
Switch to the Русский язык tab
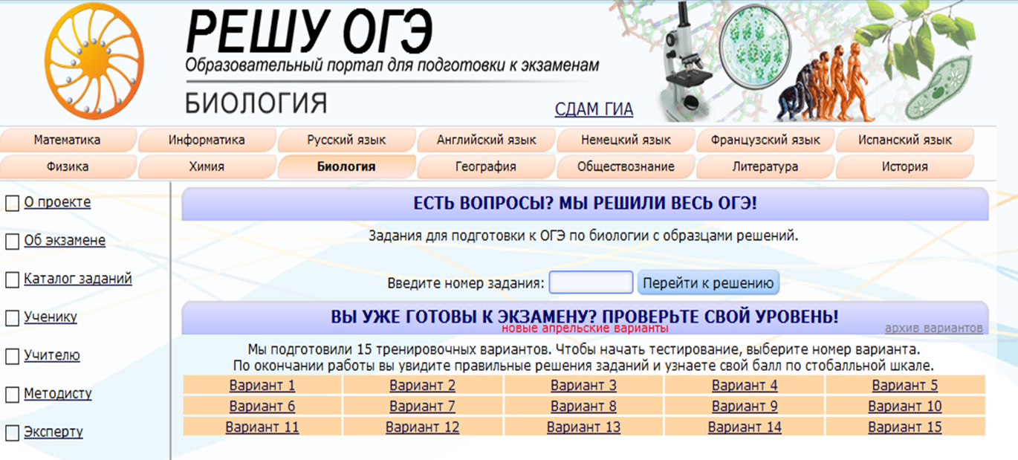(x=346, y=140)
